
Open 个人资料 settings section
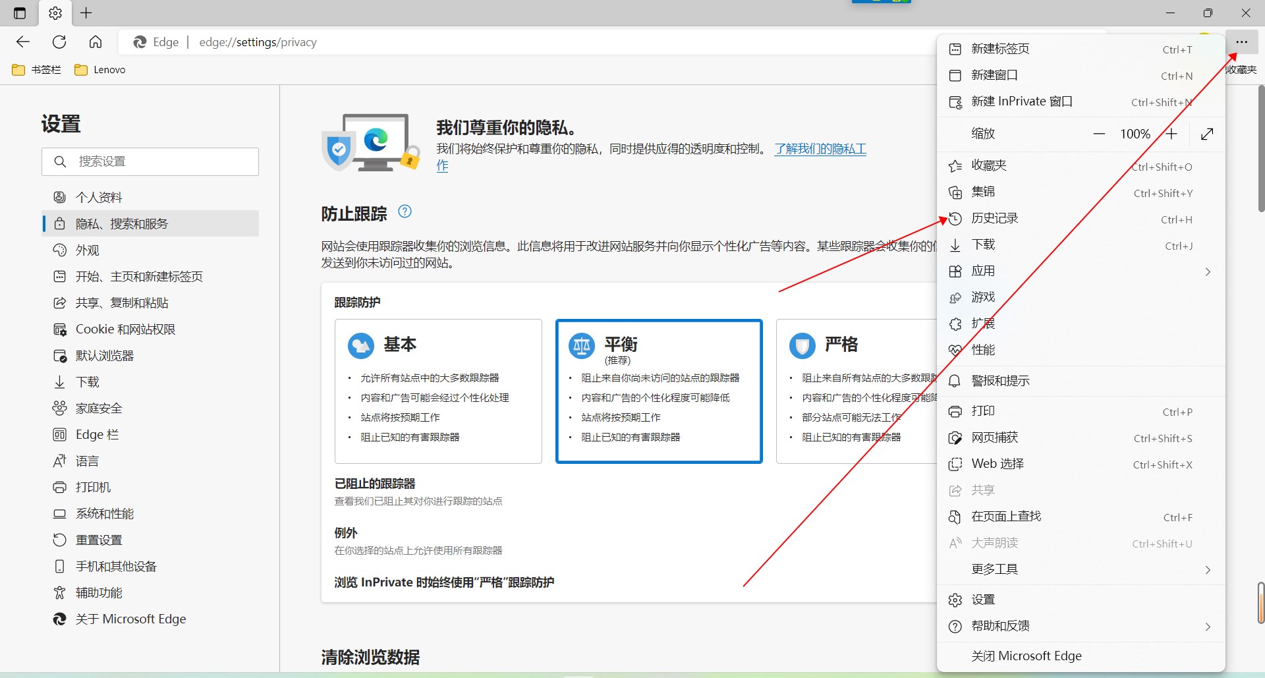pyautogui.click(x=150, y=197)
